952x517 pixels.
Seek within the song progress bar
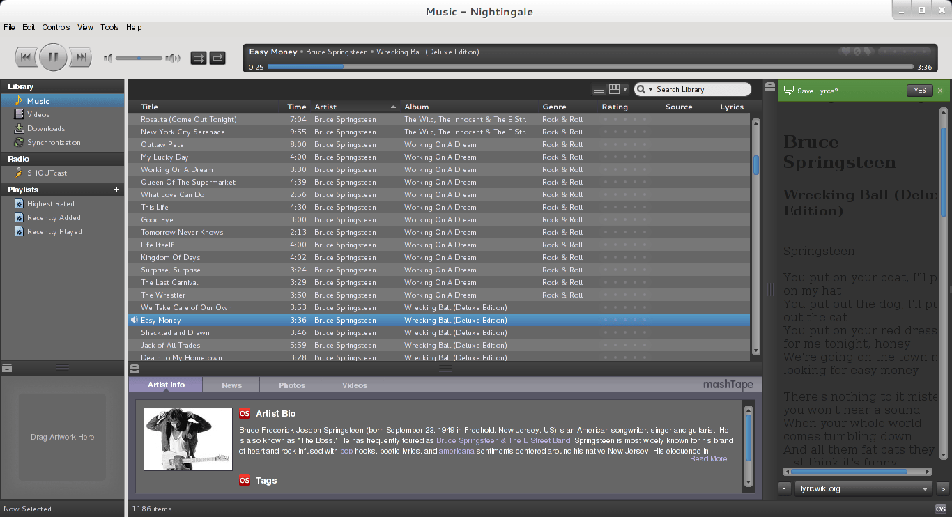tap(590, 67)
